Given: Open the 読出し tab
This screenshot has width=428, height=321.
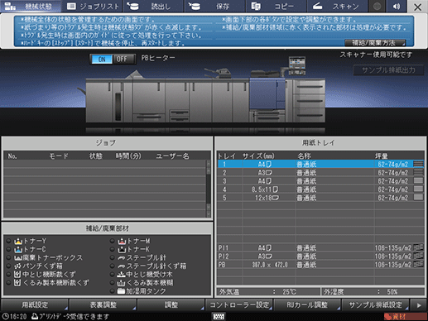Looking at the screenshot, I should pos(153,6).
